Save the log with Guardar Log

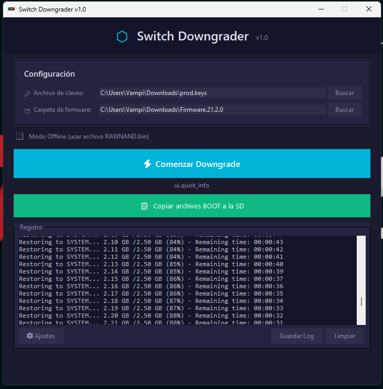pos(297,336)
